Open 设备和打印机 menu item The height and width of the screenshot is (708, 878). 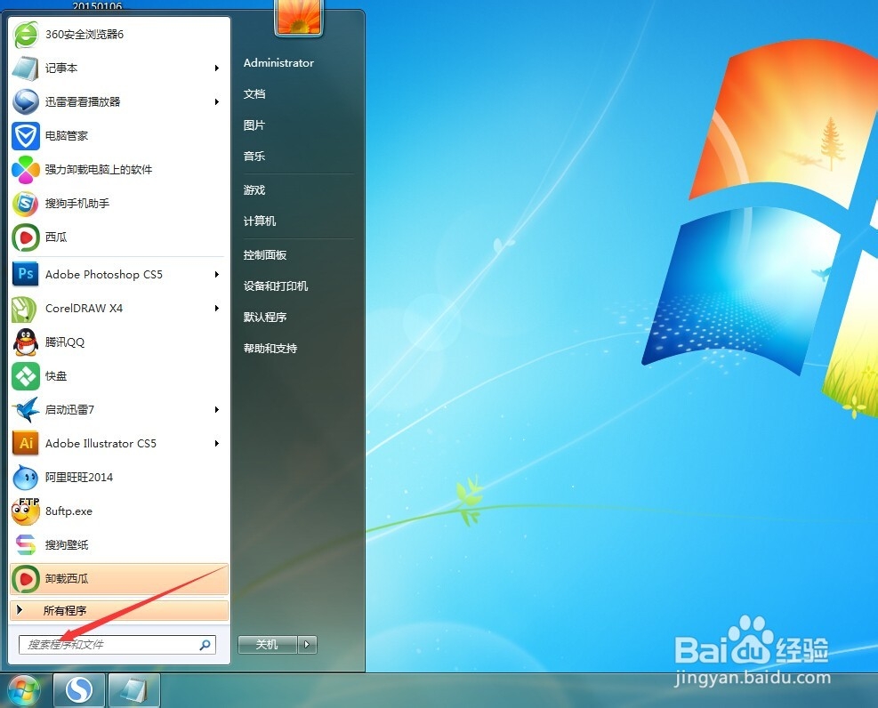276,286
